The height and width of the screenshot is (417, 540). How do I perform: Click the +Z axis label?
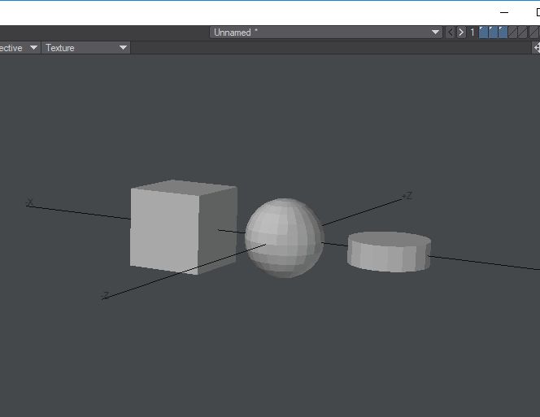407,196
